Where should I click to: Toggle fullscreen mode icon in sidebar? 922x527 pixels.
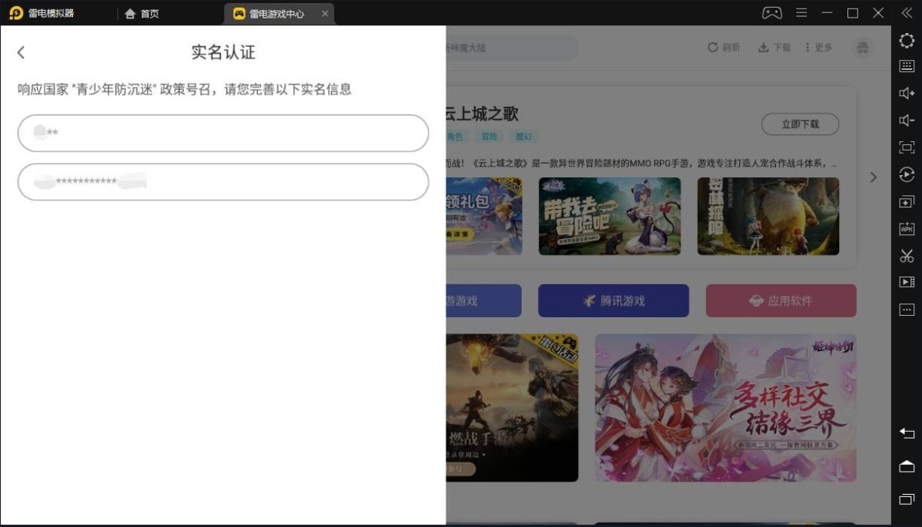click(907, 147)
